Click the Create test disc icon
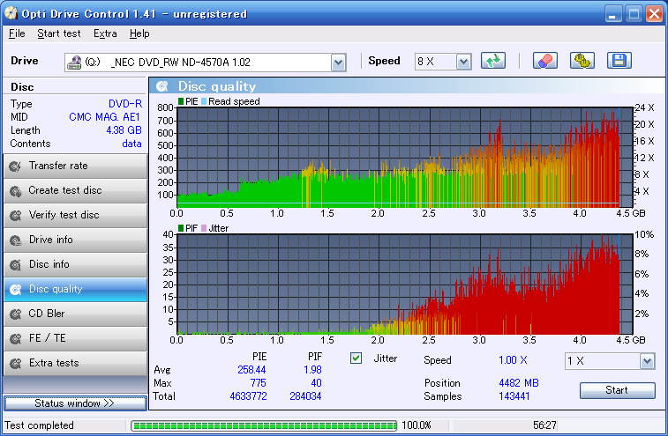Image resolution: width=668 pixels, height=436 pixels. (x=15, y=190)
